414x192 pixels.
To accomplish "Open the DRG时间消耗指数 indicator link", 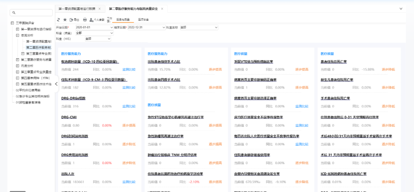I will (75, 136).
